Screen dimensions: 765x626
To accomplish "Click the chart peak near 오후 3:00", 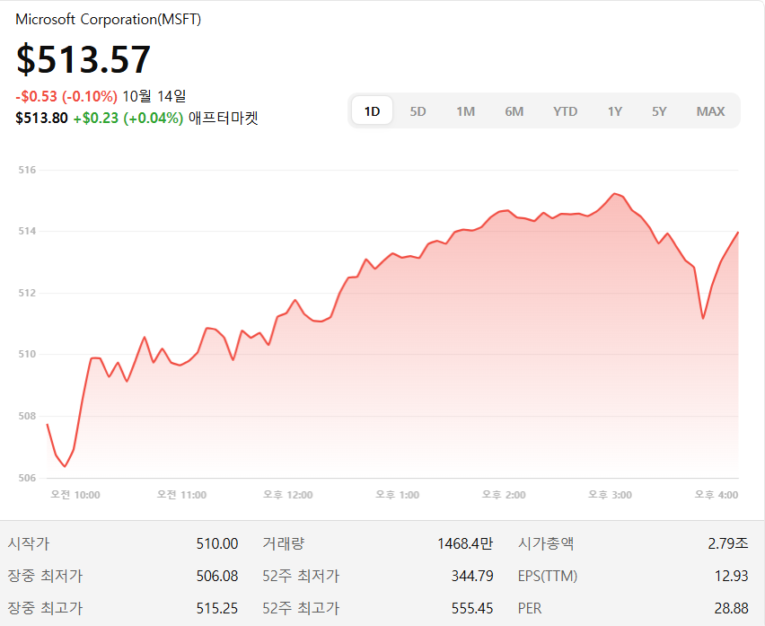I will 615,194.
